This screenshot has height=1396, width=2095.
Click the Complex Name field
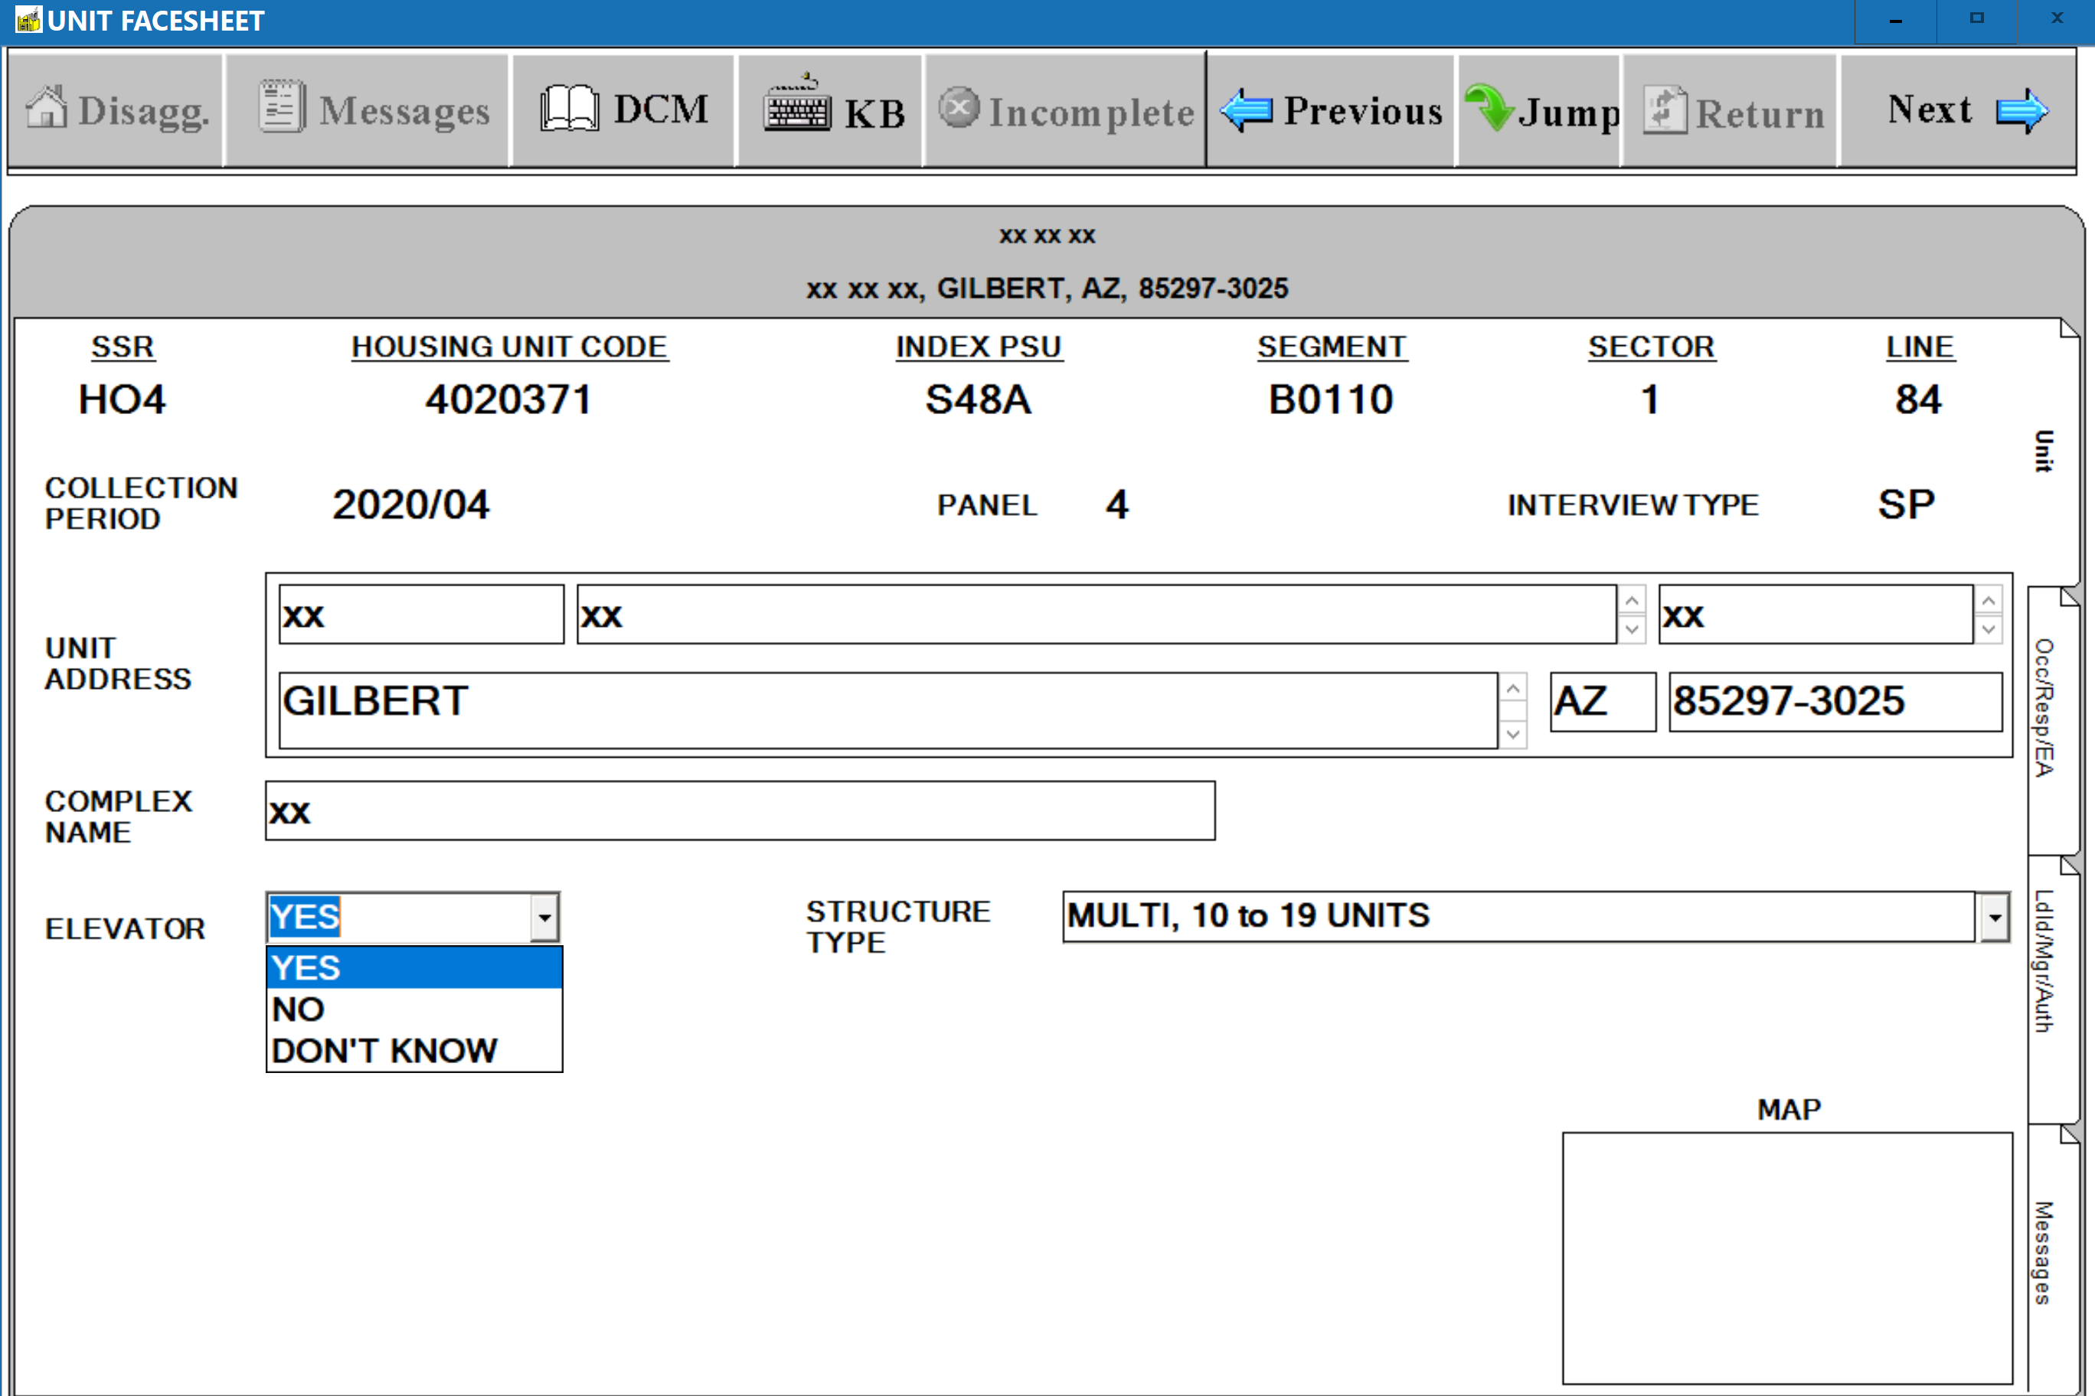(x=740, y=811)
